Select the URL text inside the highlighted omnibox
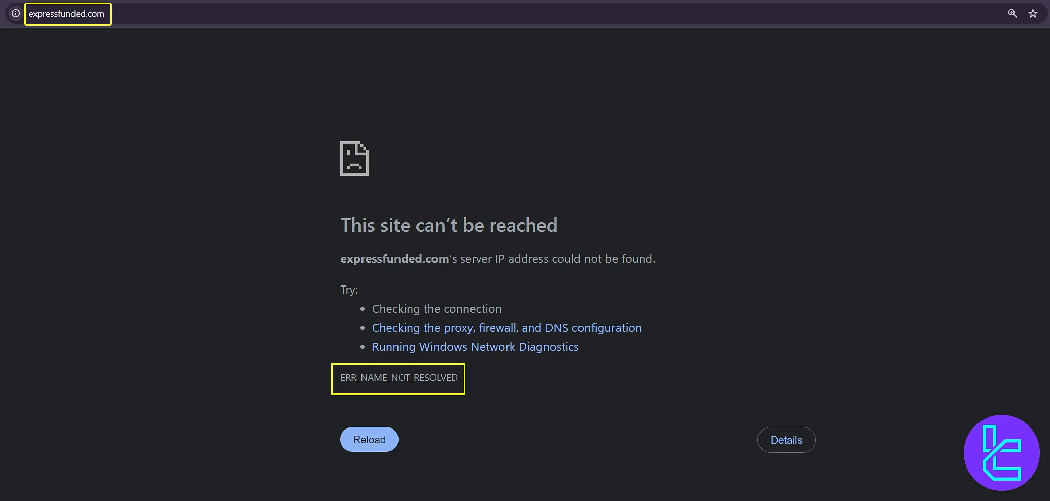Viewport: 1050px width, 501px height. click(x=67, y=14)
